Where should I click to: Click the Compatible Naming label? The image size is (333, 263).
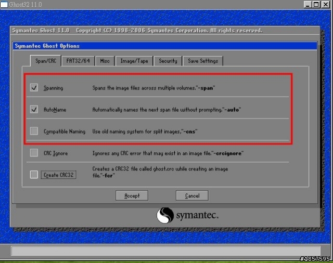pyautogui.click(x=65, y=131)
